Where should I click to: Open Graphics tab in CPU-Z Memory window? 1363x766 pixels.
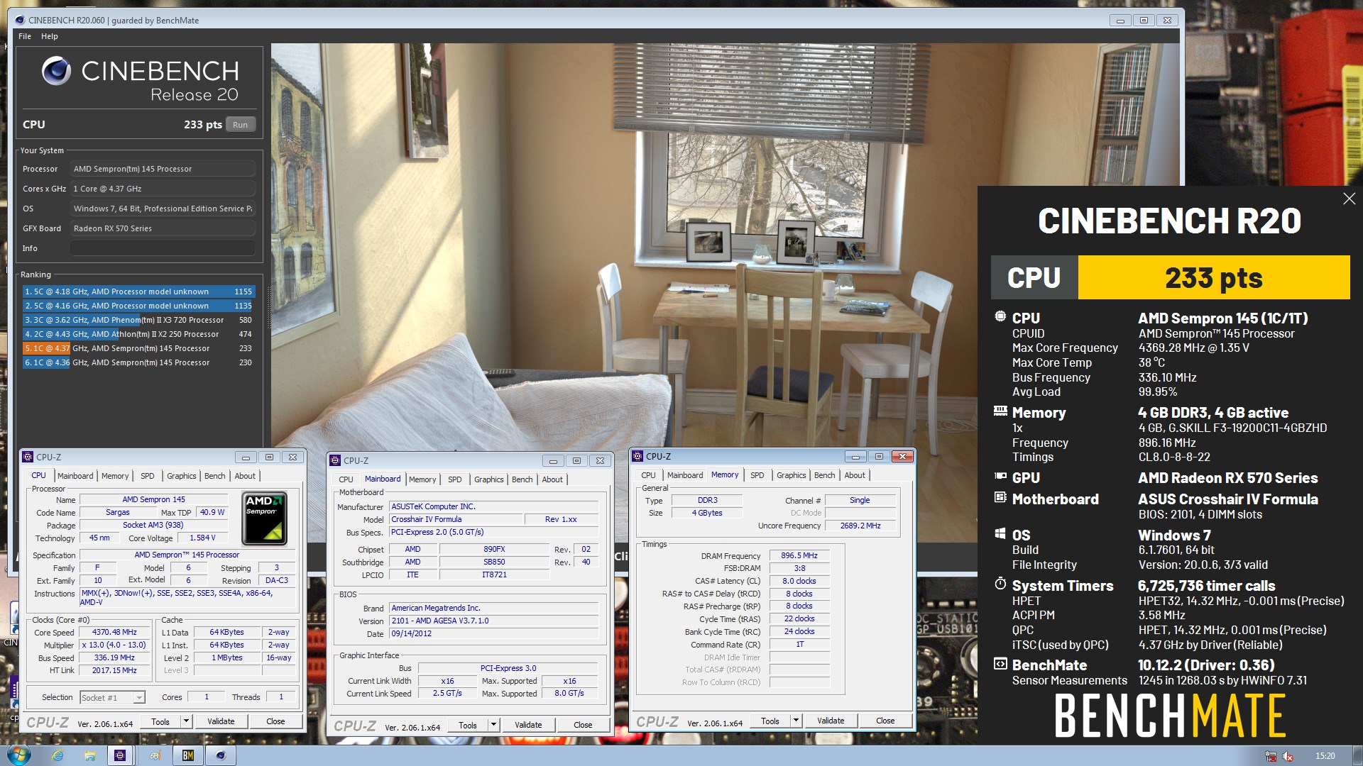coord(791,475)
